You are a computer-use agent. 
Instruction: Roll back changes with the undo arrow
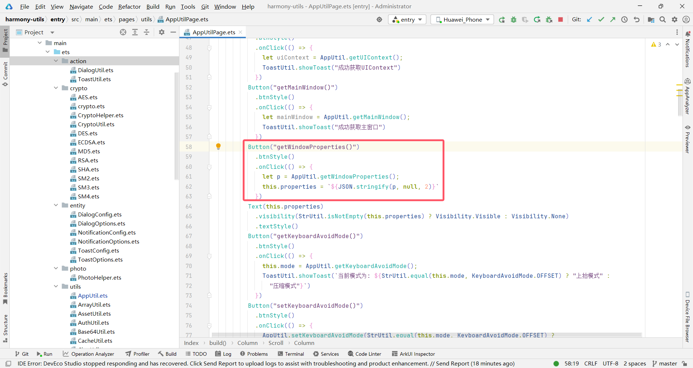[637, 19]
